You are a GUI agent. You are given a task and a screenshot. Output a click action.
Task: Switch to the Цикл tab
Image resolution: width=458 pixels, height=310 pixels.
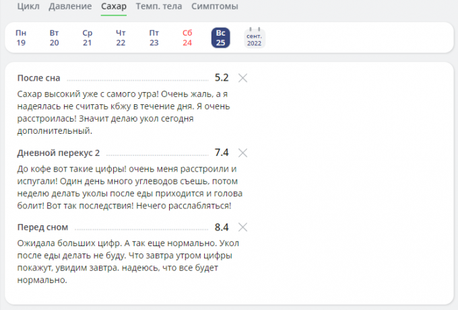tap(28, 7)
